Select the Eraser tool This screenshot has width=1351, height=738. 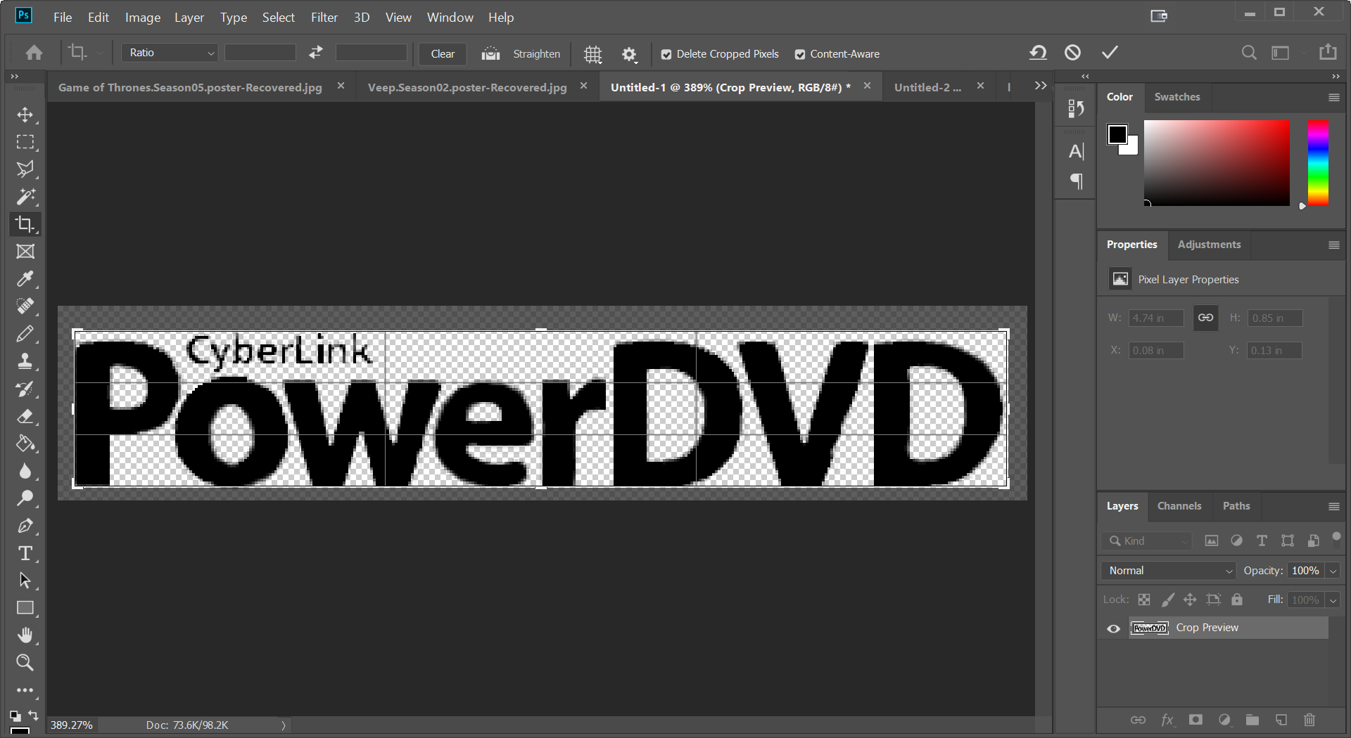pyautogui.click(x=25, y=416)
